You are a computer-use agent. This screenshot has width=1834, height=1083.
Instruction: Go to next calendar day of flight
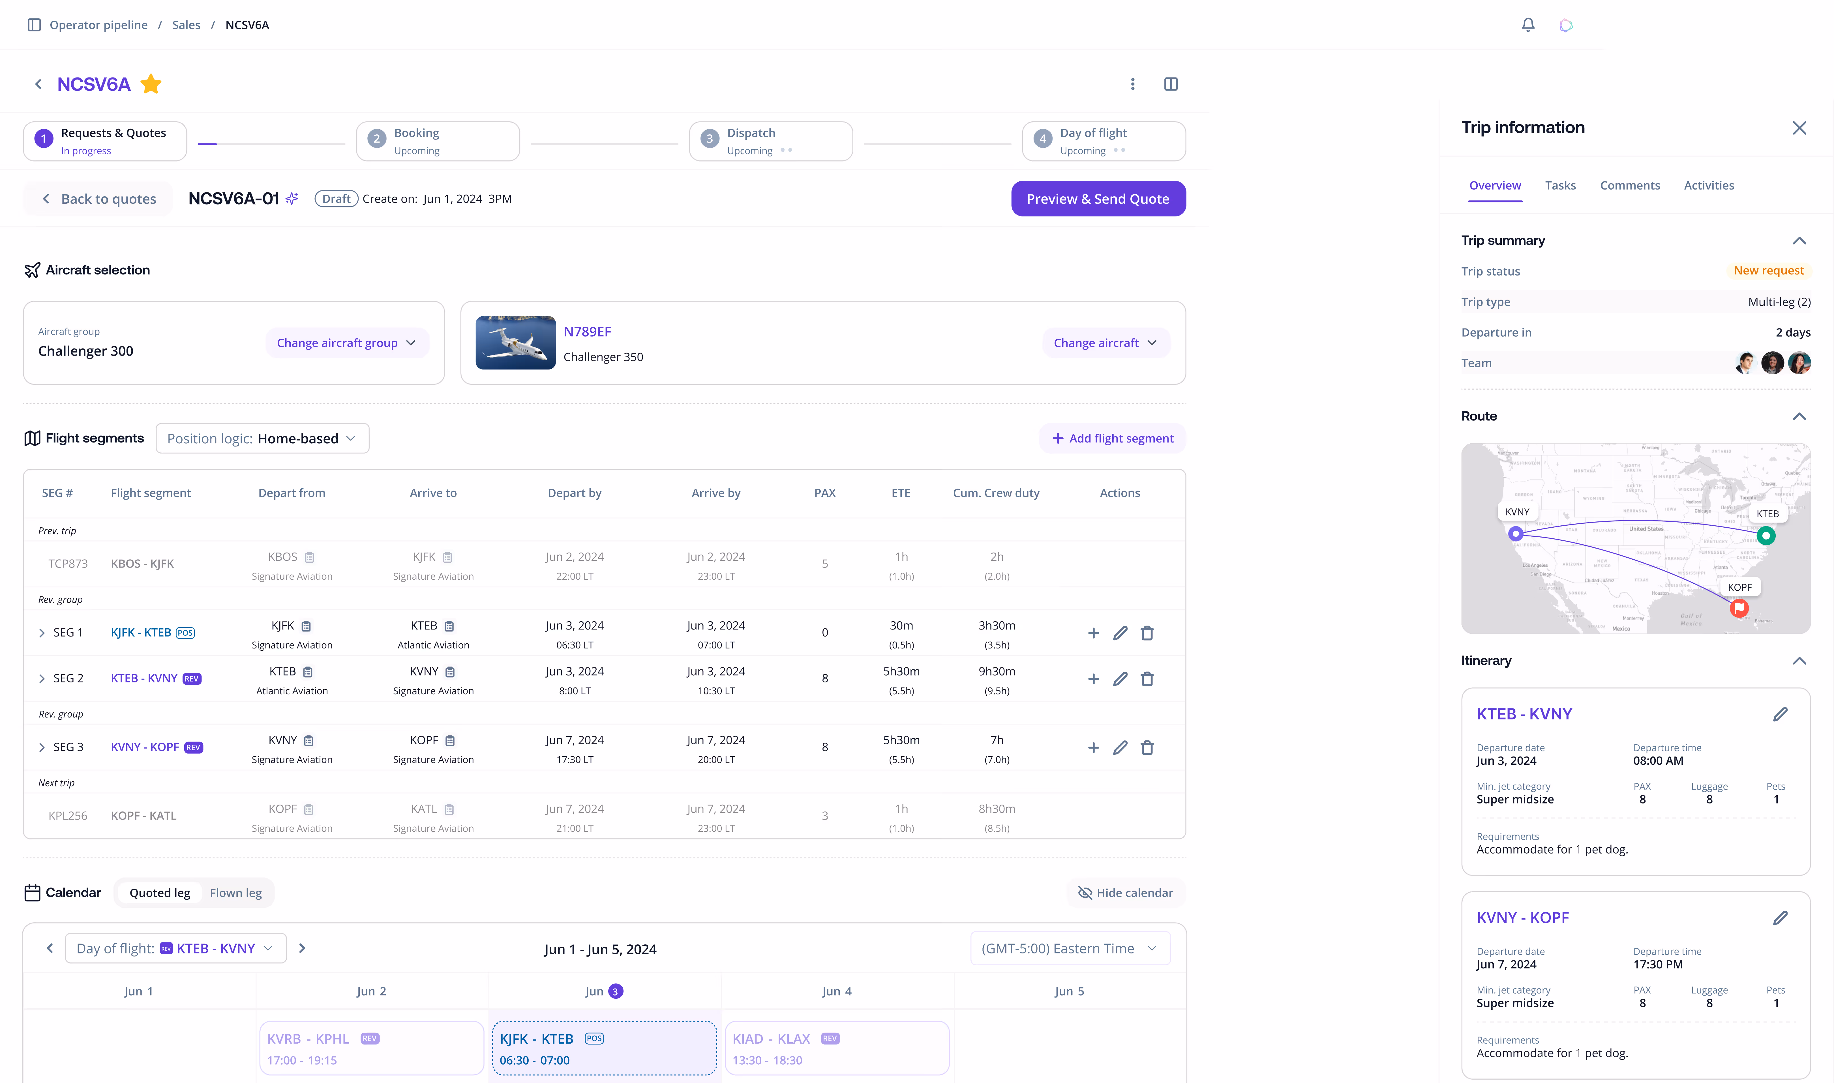click(x=302, y=948)
